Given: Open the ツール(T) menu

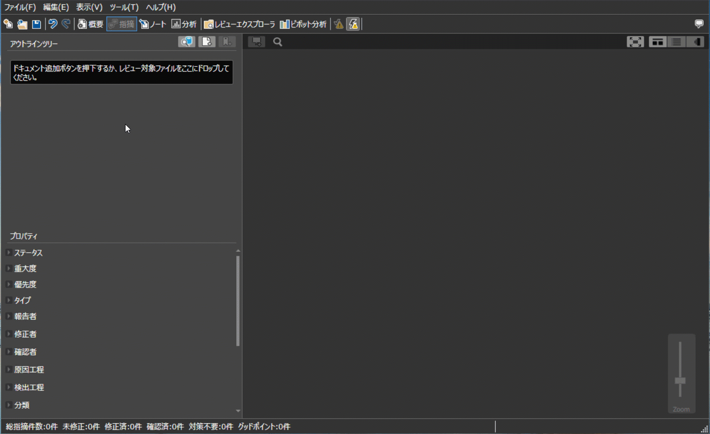Looking at the screenshot, I should click(124, 7).
